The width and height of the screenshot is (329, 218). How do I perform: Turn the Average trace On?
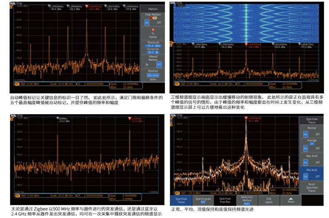pyautogui.click(x=305, y=149)
